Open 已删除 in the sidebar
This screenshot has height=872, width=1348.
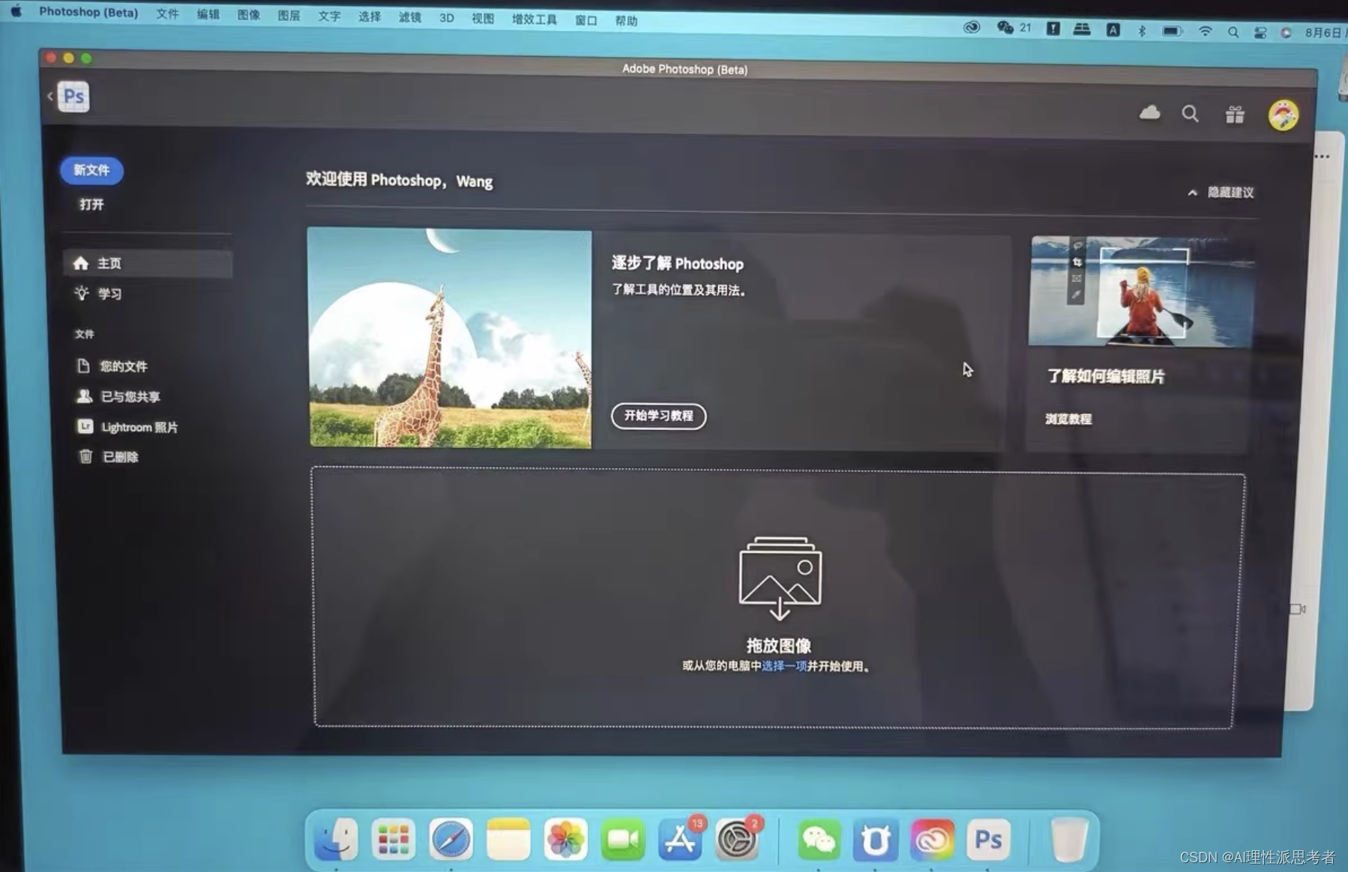(108, 457)
